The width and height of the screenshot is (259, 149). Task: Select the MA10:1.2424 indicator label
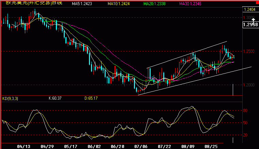point(119,4)
